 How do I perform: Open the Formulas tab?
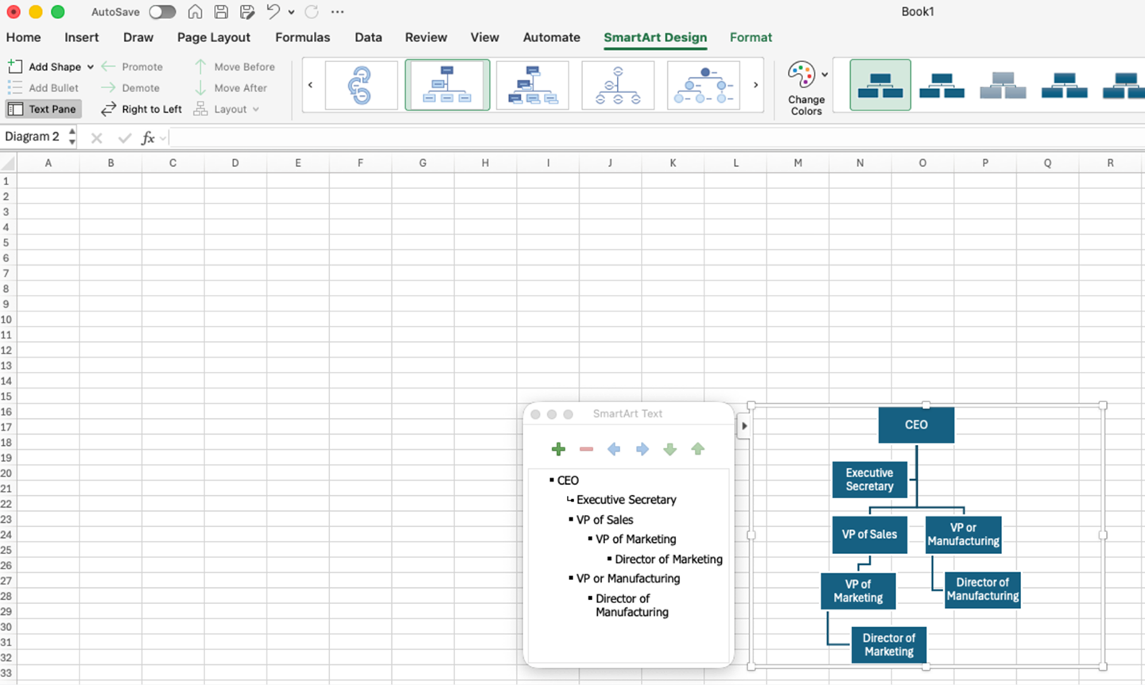[302, 37]
